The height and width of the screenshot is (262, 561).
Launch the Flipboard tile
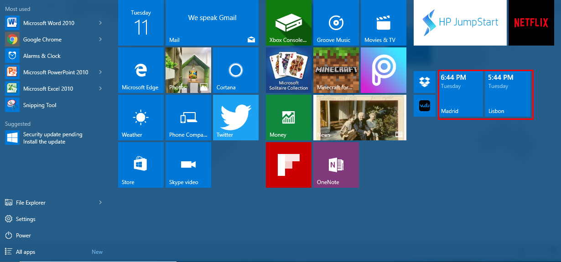tap(289, 165)
